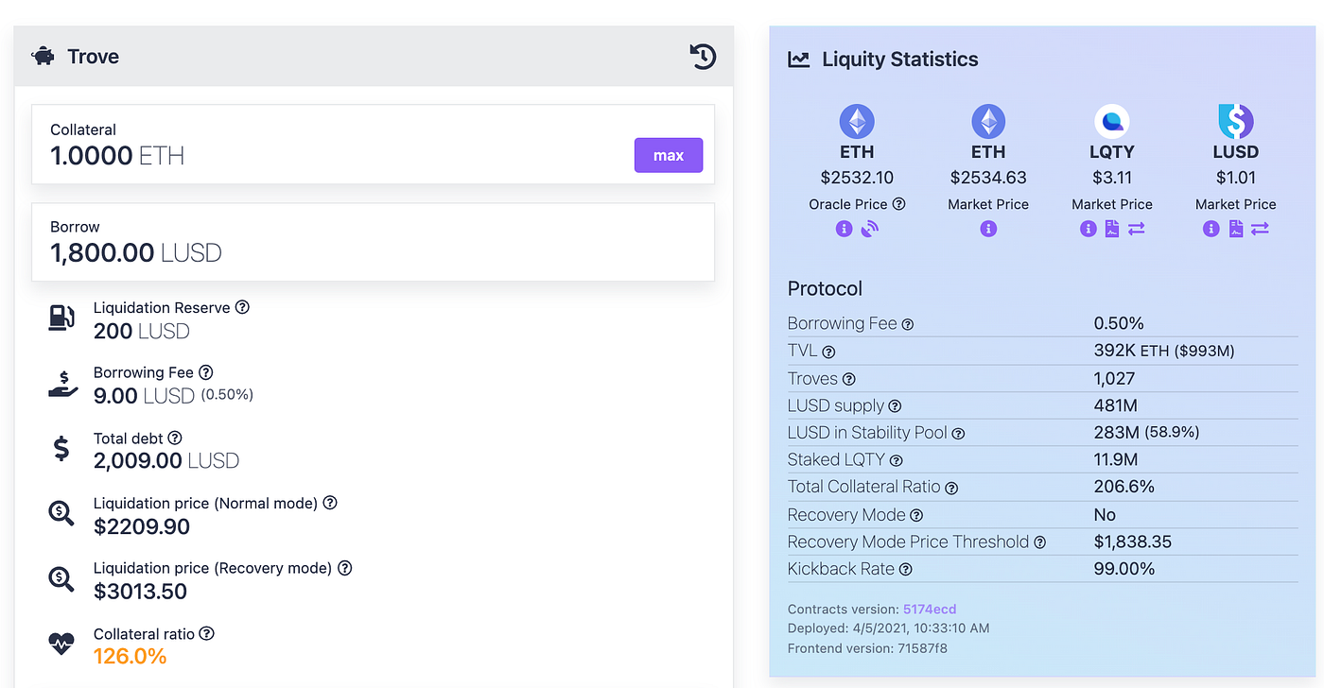Click the heartbeat Collateral ratio icon
The width and height of the screenshot is (1324, 688).
(x=61, y=645)
